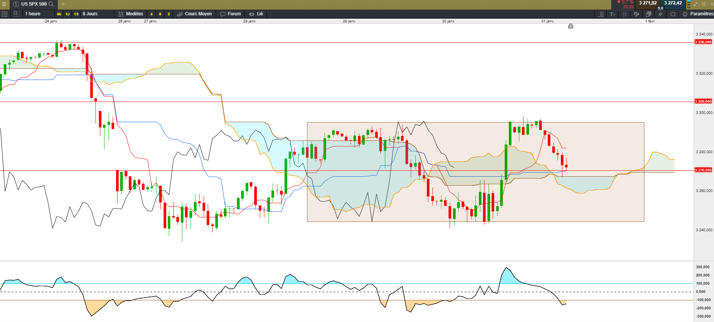Click the 3 260,000 price axis label

pos(704,191)
